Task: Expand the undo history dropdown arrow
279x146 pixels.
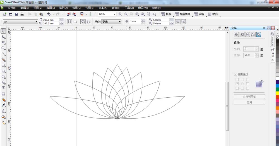Action: [x=53, y=14]
